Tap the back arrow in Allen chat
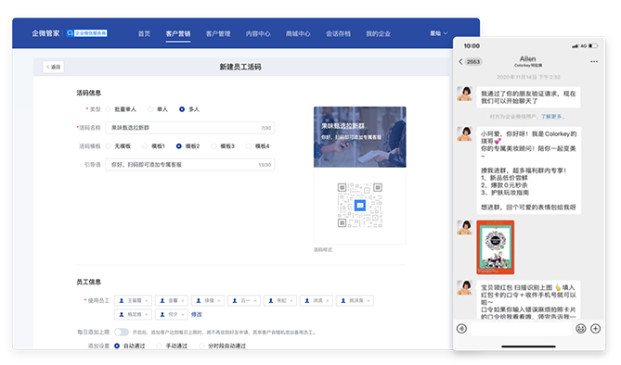This screenshot has height=365, width=621. click(460, 62)
